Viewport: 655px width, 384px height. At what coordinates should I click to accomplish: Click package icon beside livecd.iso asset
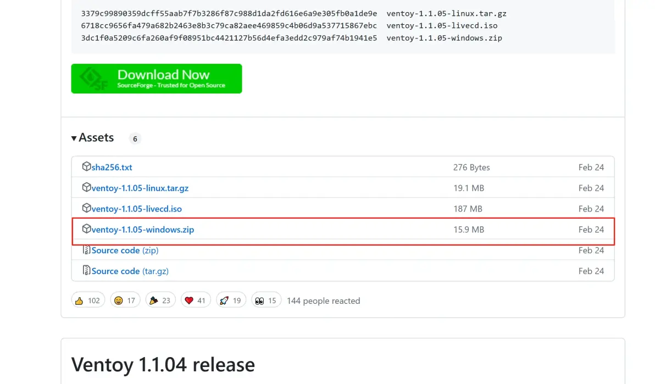click(x=86, y=208)
